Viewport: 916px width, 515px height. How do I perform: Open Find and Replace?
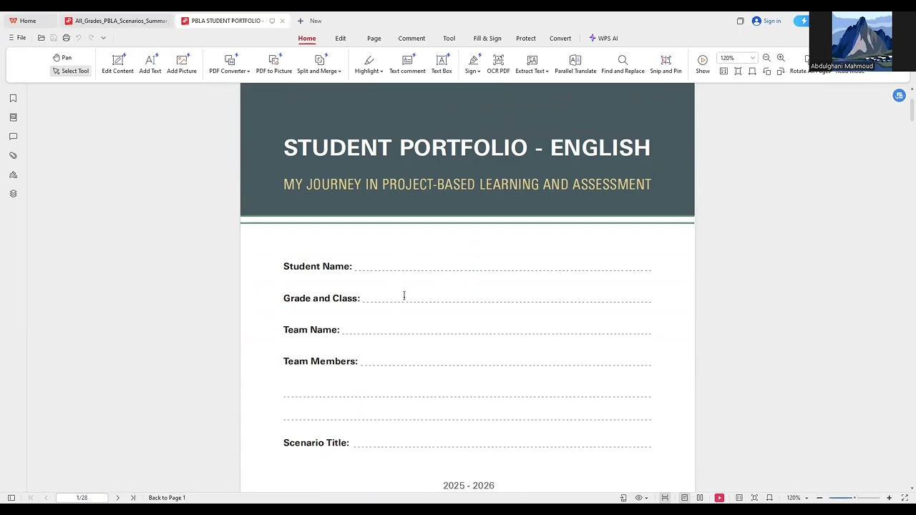click(x=623, y=64)
